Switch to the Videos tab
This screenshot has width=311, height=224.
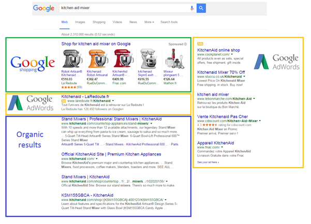[117, 22]
